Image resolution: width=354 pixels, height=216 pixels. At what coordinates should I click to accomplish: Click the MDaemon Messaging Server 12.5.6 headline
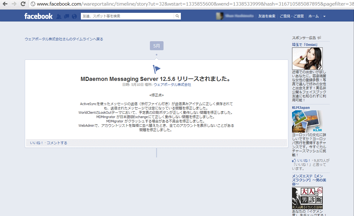pos(156,79)
